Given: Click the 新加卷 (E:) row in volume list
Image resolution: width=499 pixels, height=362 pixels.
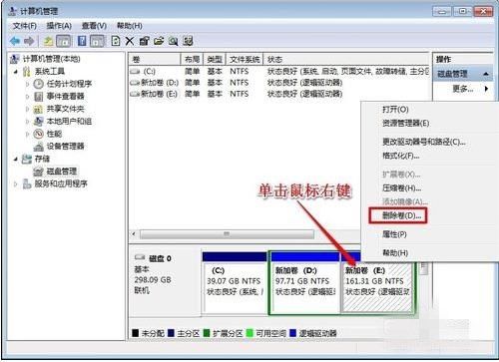Looking at the screenshot, I should [278, 94].
